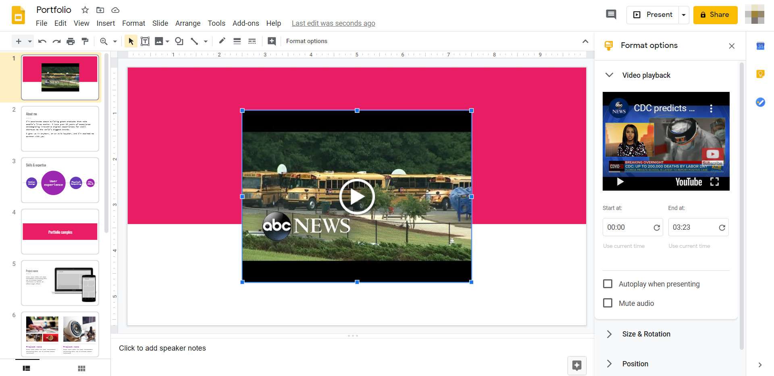Click the account avatar
Image resolution: width=774 pixels, height=376 pixels.
755,15
